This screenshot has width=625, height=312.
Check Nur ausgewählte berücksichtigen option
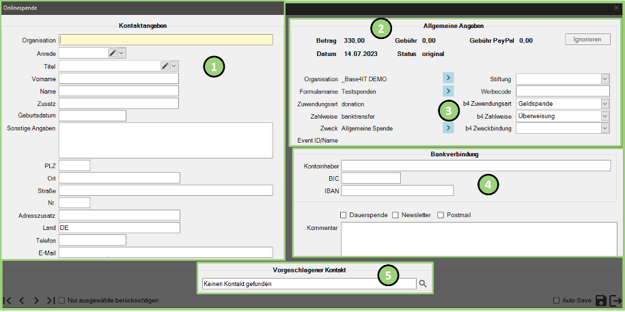click(62, 300)
